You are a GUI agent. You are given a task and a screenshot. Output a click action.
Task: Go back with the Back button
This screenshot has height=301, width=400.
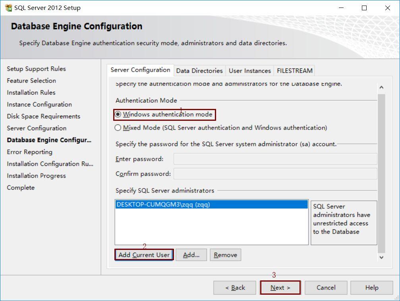click(x=235, y=288)
